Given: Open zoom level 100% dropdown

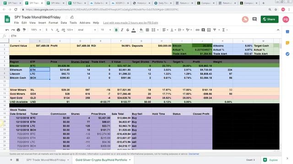Looking at the screenshot, I should coord(36,30).
